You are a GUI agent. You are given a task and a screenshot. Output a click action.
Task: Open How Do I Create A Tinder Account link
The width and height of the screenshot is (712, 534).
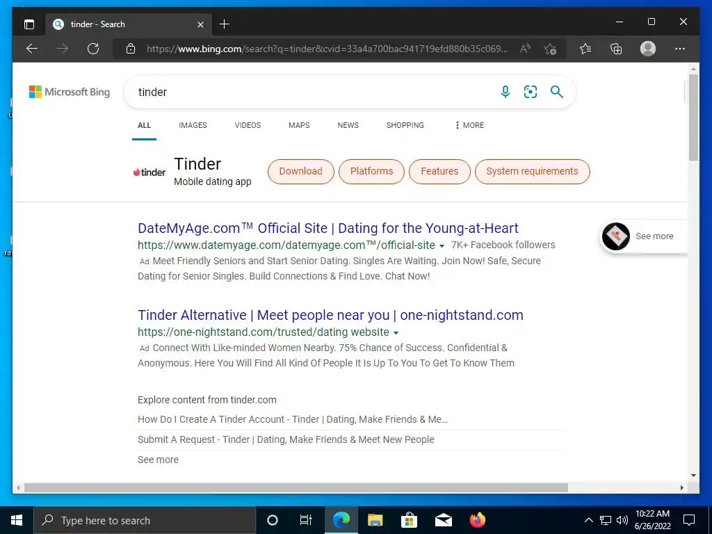(x=293, y=419)
